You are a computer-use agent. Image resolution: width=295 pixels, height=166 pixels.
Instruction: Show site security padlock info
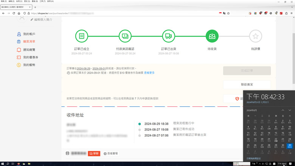[29, 13]
